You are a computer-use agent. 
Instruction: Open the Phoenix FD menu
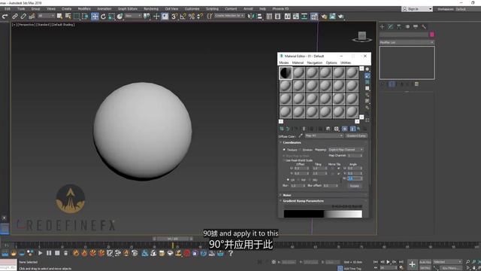click(x=280, y=8)
